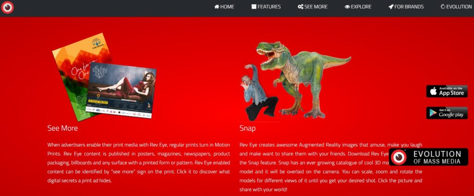The width and height of the screenshot is (474, 196).
Task: Click the "Snap" section heading
Action: pyautogui.click(x=248, y=128)
